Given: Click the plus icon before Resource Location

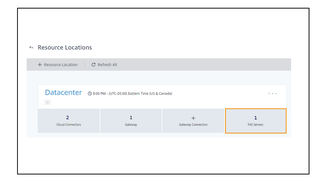Looking at the screenshot, I should coord(40,65).
